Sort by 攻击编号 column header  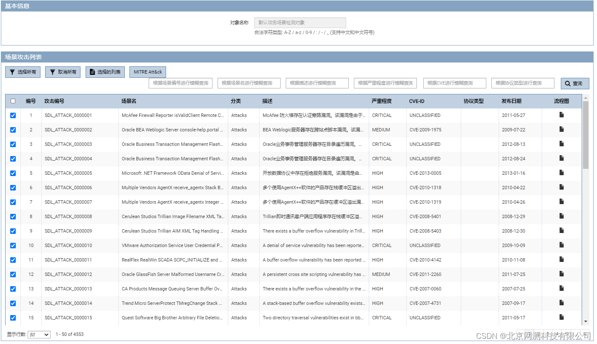tap(55, 101)
